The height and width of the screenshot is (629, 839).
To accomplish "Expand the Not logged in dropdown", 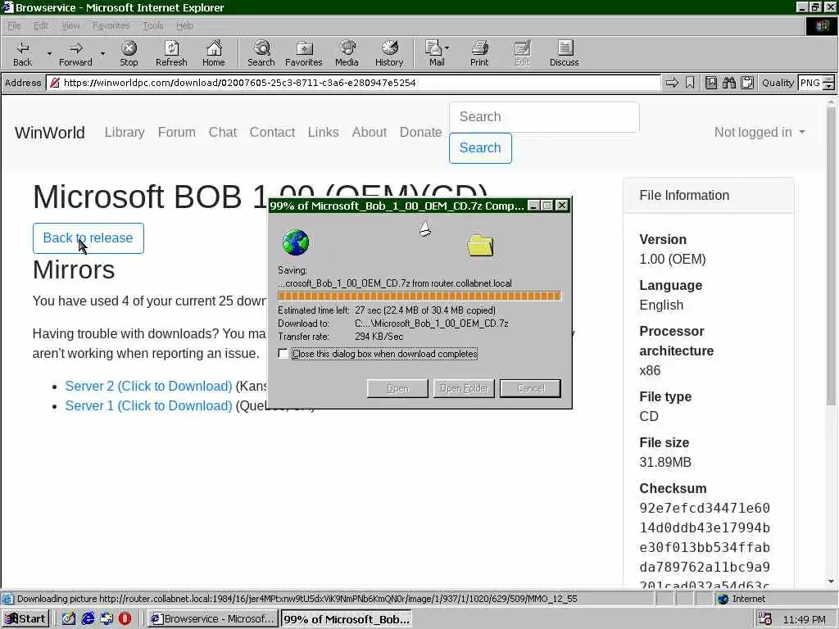I will coord(760,132).
